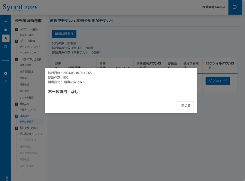The width and height of the screenshot is (245, 181).
Task: Expand the トライアル診断 section
Action: 30,59
